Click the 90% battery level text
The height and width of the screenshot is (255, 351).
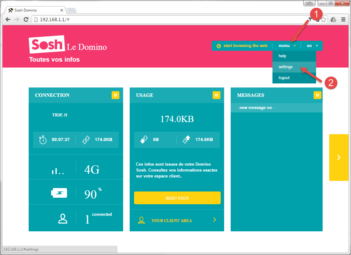pos(93,194)
